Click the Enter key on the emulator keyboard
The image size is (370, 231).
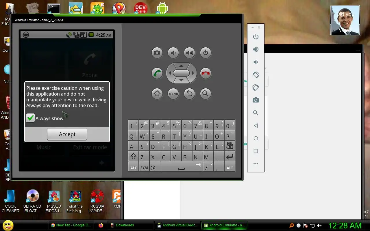pos(230,157)
